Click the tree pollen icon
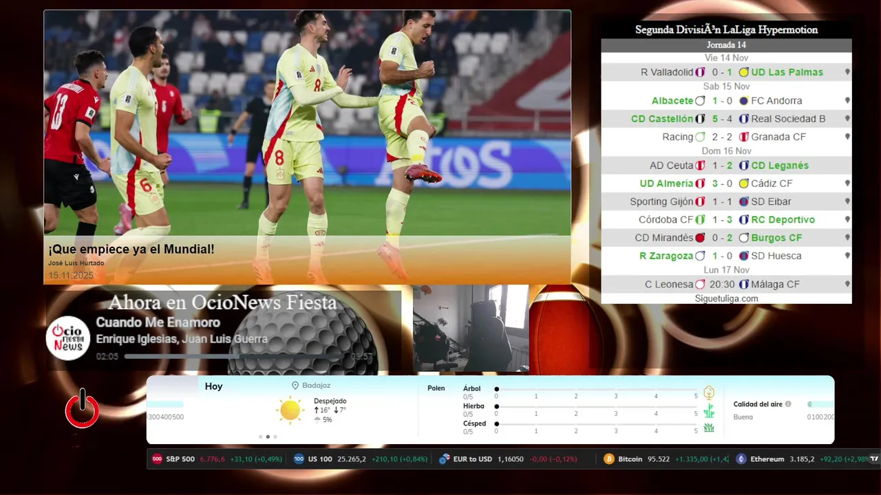This screenshot has width=881, height=495. point(709,393)
